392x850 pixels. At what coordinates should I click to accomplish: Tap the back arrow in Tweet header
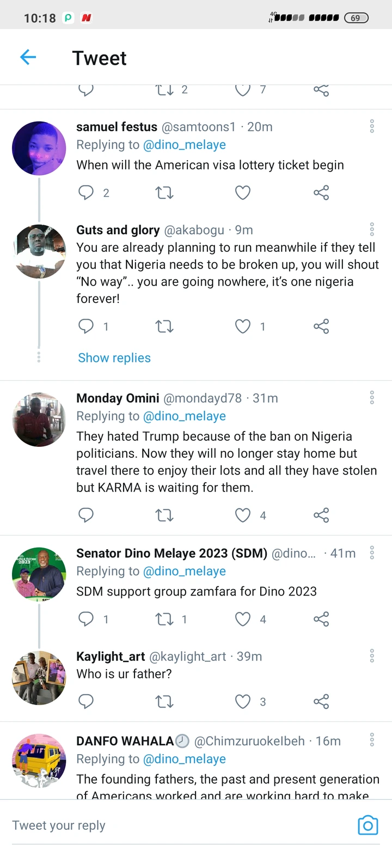28,57
